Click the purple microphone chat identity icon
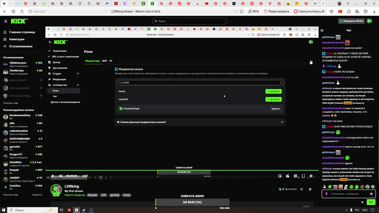Viewport: 379px width, 213px height. coord(327,194)
